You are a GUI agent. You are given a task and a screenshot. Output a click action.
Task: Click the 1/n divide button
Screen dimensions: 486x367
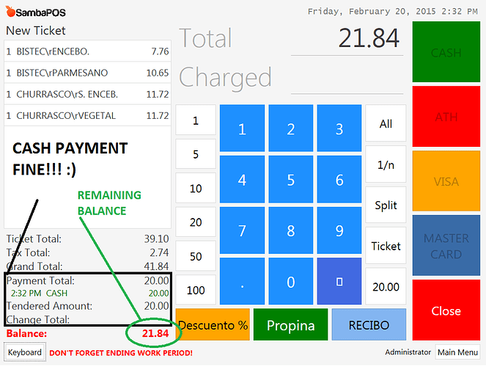386,164
